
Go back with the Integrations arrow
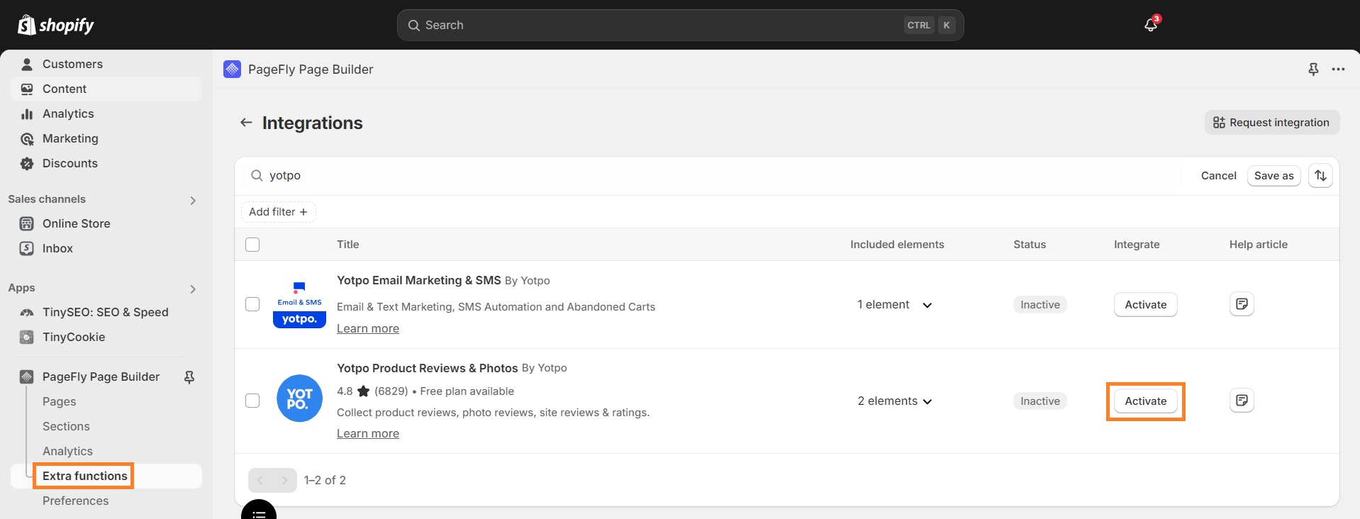246,123
